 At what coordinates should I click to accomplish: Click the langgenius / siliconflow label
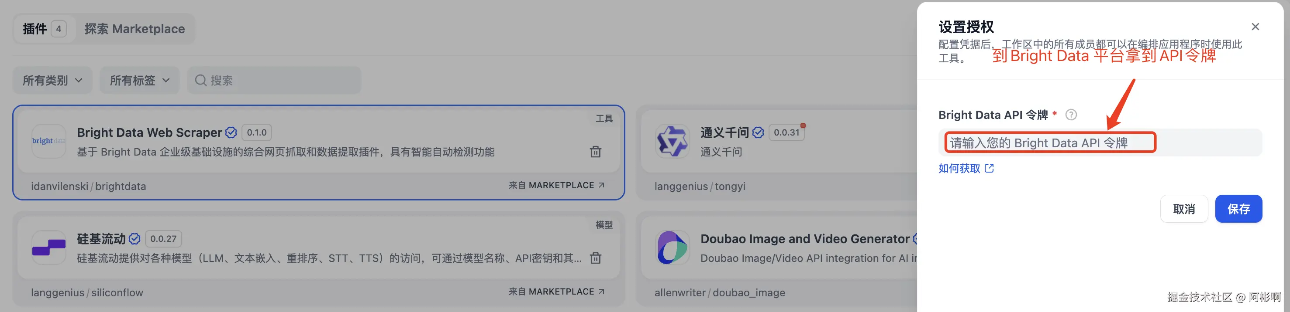pyautogui.click(x=86, y=293)
